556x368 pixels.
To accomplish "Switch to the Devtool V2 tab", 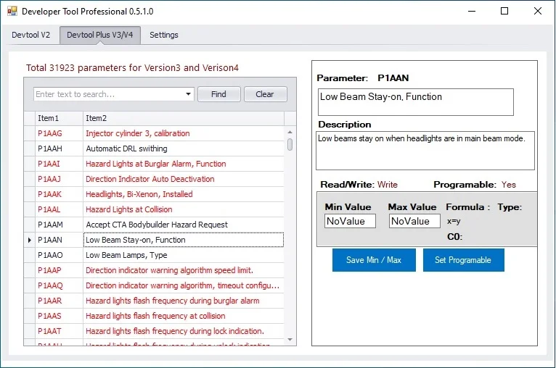I will [31, 35].
